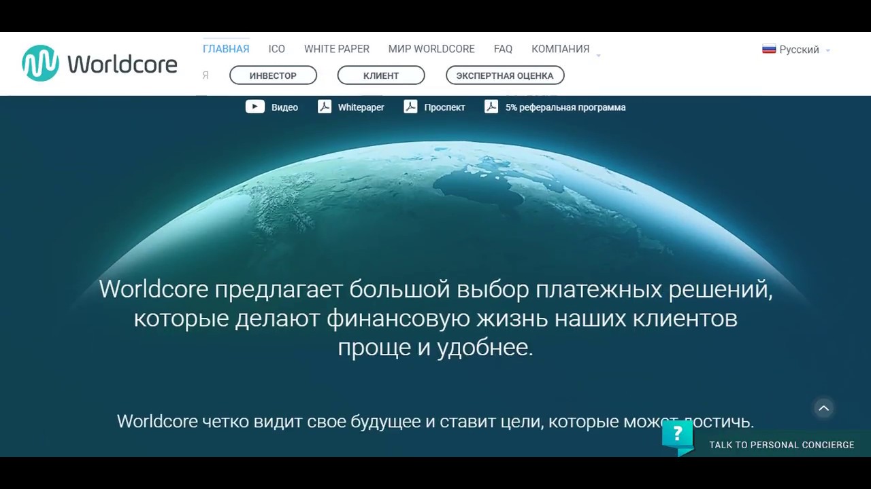Select the ЭКСПЕРТНАЯ ОЦЕНКА button

coord(505,75)
